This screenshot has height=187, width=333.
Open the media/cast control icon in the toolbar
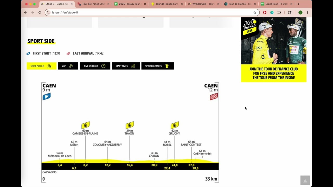point(290,12)
